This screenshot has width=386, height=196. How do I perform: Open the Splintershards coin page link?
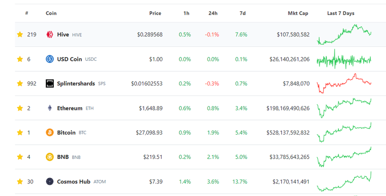(76, 83)
